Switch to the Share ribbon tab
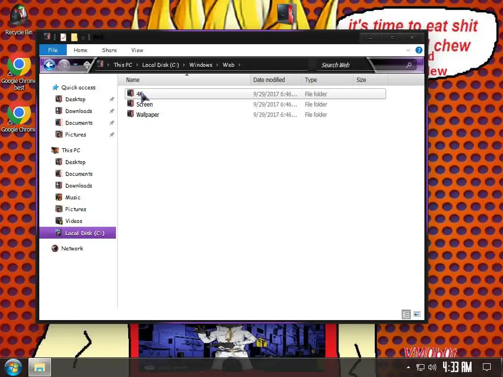 point(110,50)
